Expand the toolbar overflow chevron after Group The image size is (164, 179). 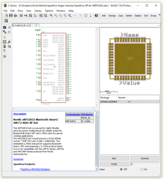(x=159, y=15)
